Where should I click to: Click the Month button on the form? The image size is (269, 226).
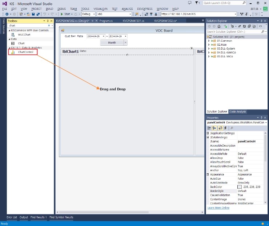point(112,43)
